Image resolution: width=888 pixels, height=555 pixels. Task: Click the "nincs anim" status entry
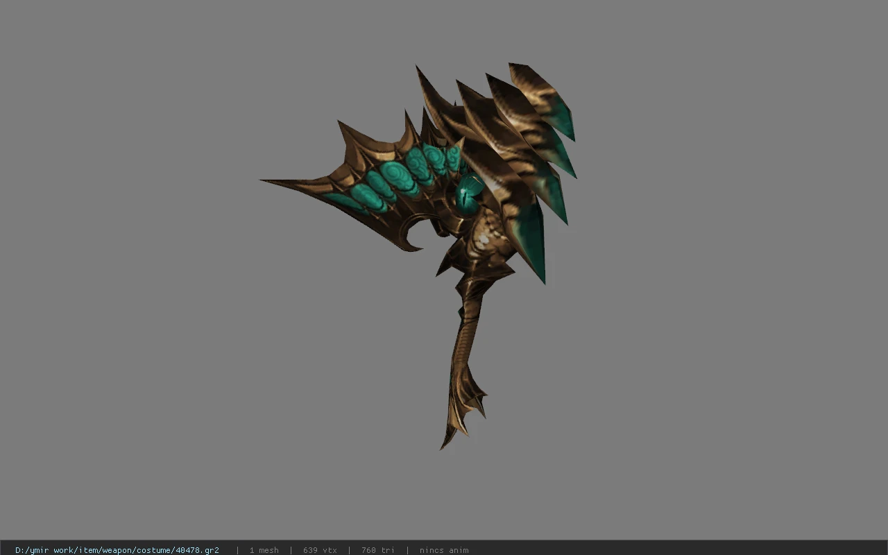(x=444, y=550)
